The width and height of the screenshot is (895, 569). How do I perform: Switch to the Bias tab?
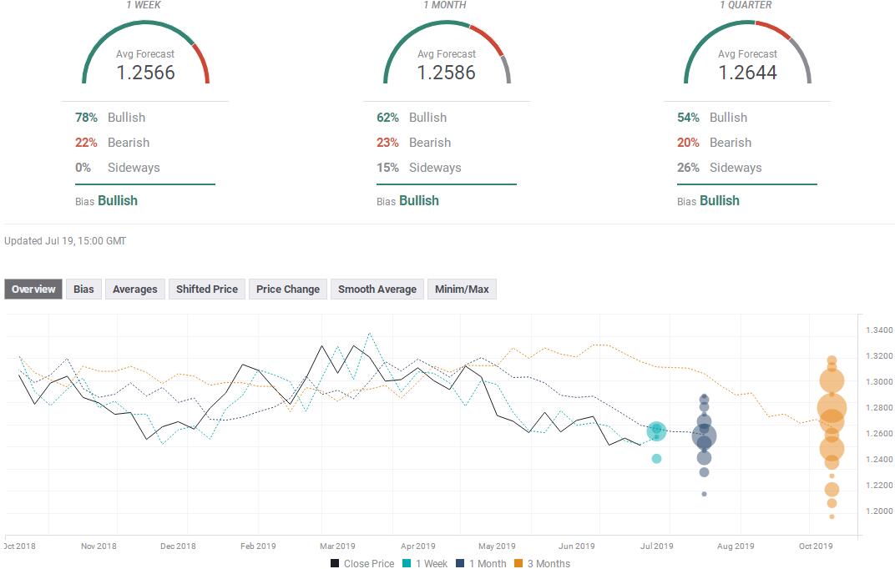83,289
